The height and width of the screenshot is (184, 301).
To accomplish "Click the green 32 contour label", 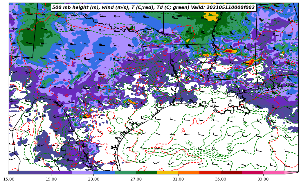I will 189,143.
